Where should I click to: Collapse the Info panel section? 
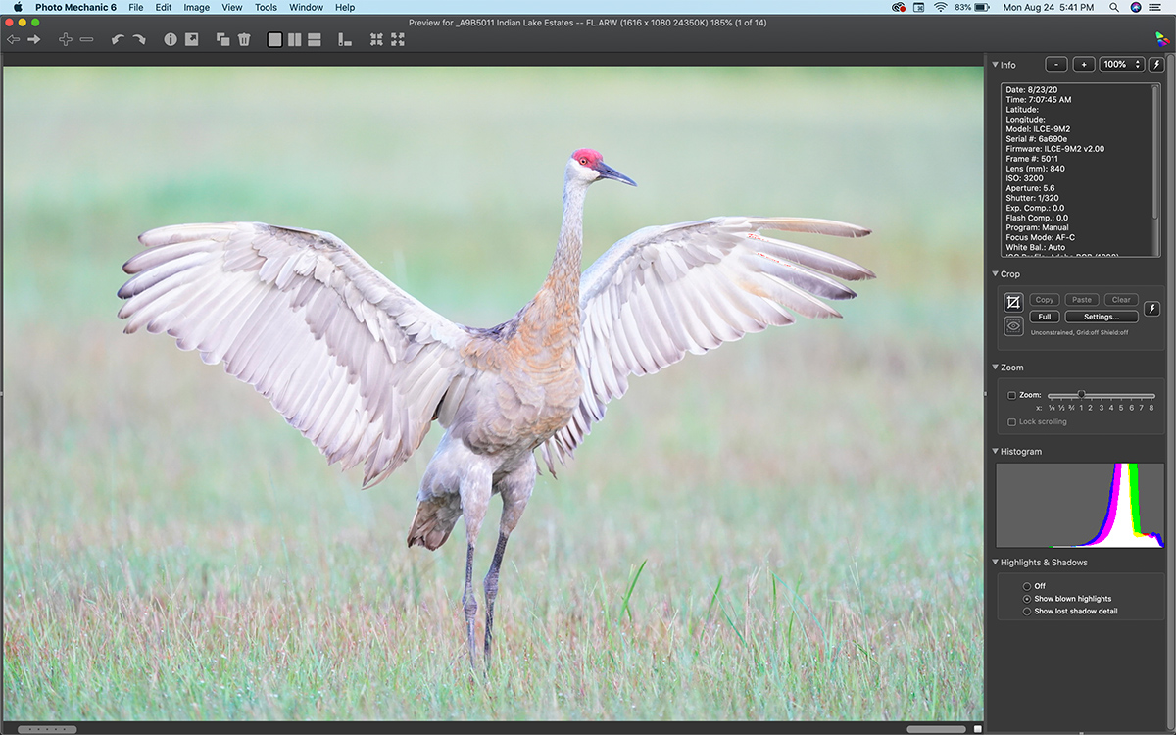click(x=996, y=65)
